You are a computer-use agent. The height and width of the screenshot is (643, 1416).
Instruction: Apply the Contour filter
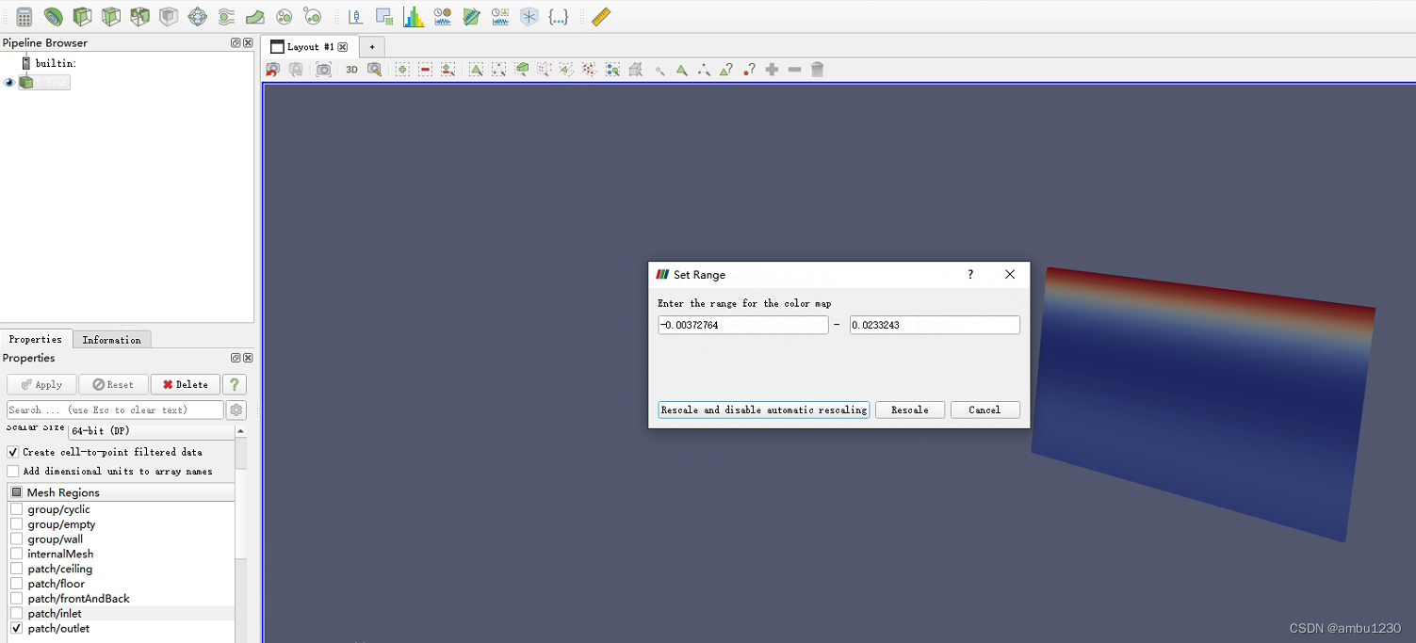point(53,16)
